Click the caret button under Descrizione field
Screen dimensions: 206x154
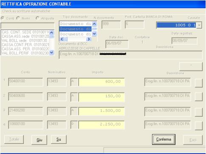[191, 66]
